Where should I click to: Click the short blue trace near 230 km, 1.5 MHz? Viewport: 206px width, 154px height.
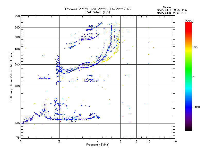click(x=45, y=78)
